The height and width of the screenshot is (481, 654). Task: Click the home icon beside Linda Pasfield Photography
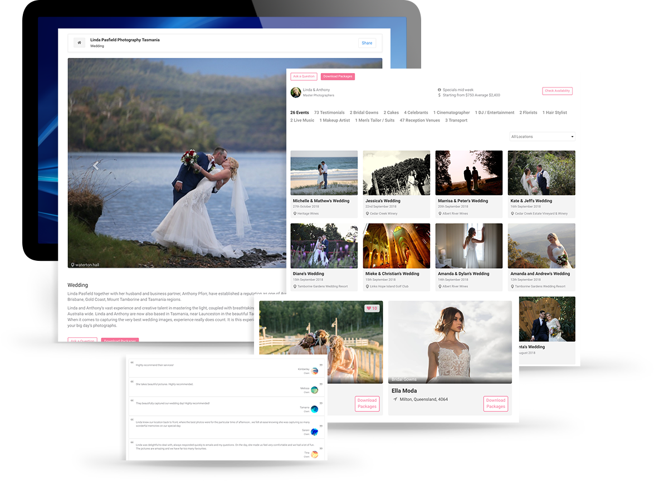(79, 42)
